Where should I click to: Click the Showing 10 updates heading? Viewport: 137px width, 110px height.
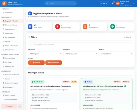click(x=36, y=73)
